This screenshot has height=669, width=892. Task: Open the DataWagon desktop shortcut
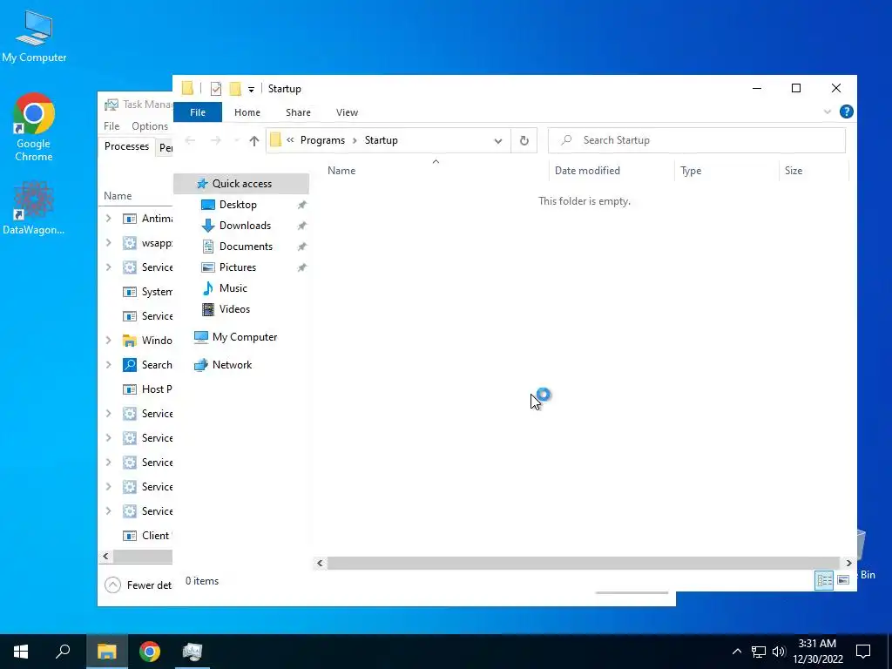coord(34,207)
